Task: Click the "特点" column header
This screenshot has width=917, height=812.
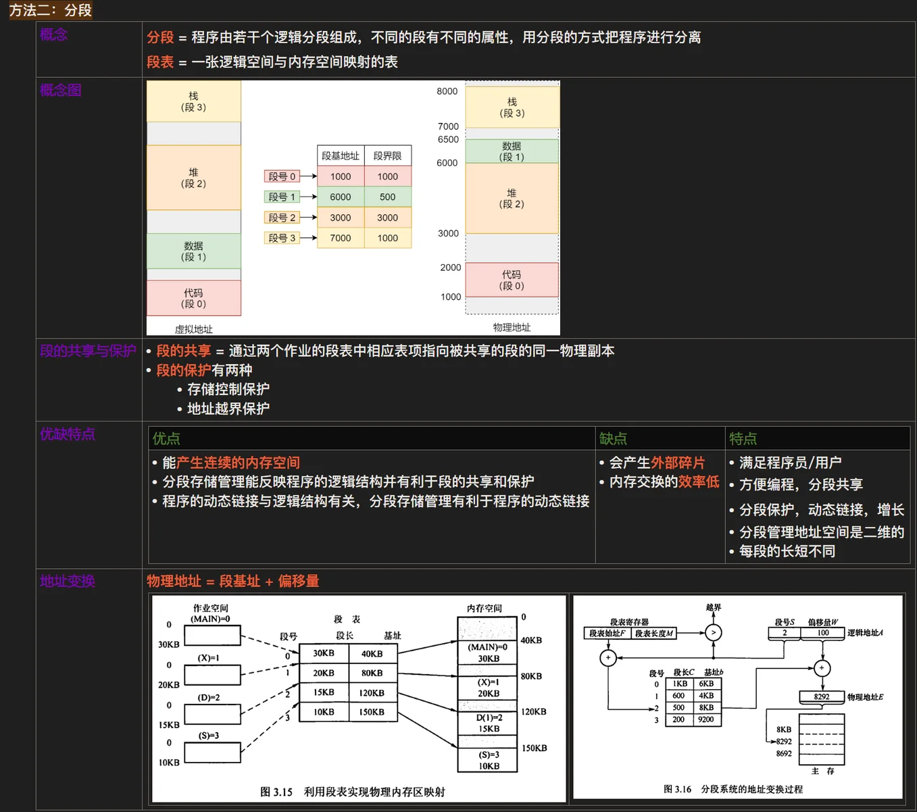Action: click(x=743, y=438)
